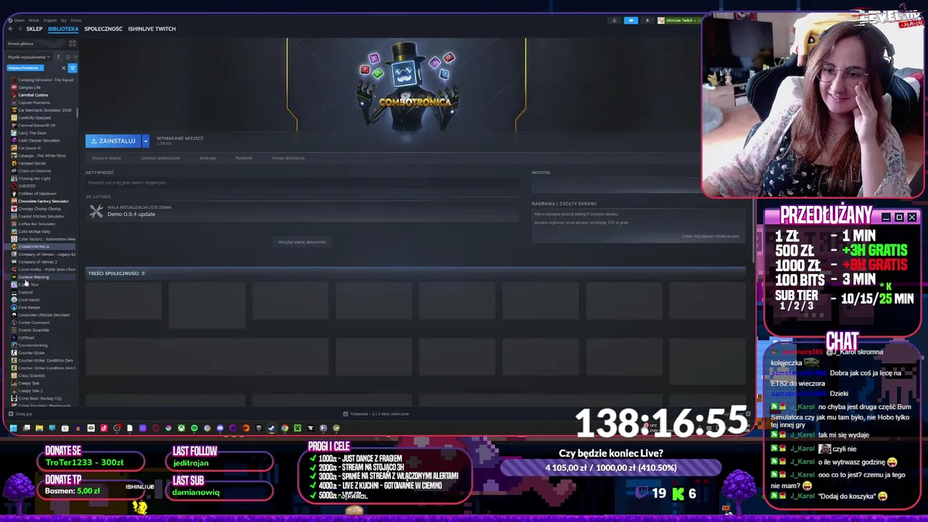928x522 pixels.
Task: Open the Dyskusje link
Action: 207,158
